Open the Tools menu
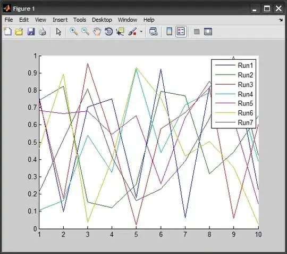The image size is (287, 254). [80, 20]
